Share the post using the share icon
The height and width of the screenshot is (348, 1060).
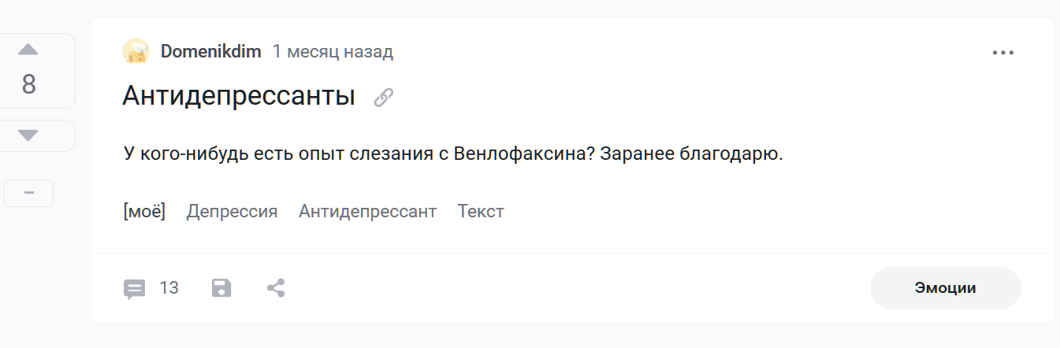pos(276,288)
